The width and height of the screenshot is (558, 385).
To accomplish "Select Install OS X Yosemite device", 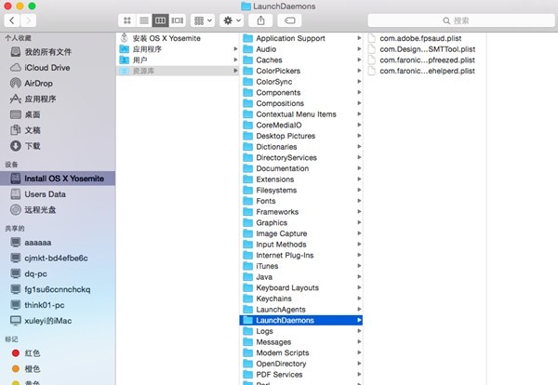I will click(58, 179).
